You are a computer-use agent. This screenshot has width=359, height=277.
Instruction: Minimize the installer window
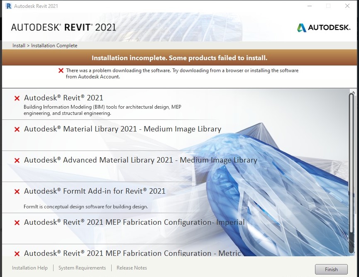click(x=309, y=6)
